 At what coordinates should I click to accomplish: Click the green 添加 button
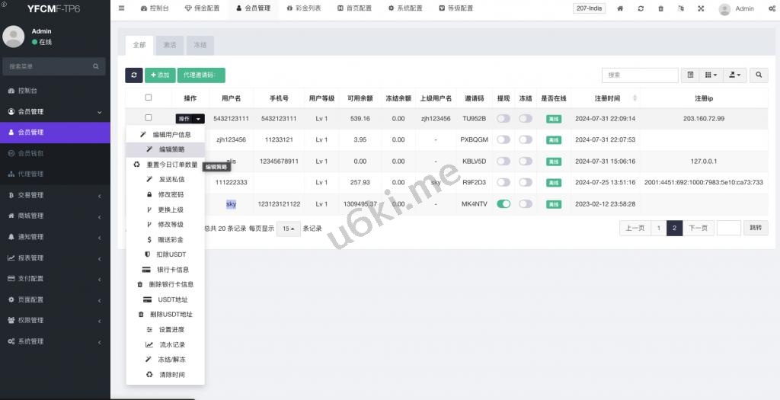click(x=160, y=75)
